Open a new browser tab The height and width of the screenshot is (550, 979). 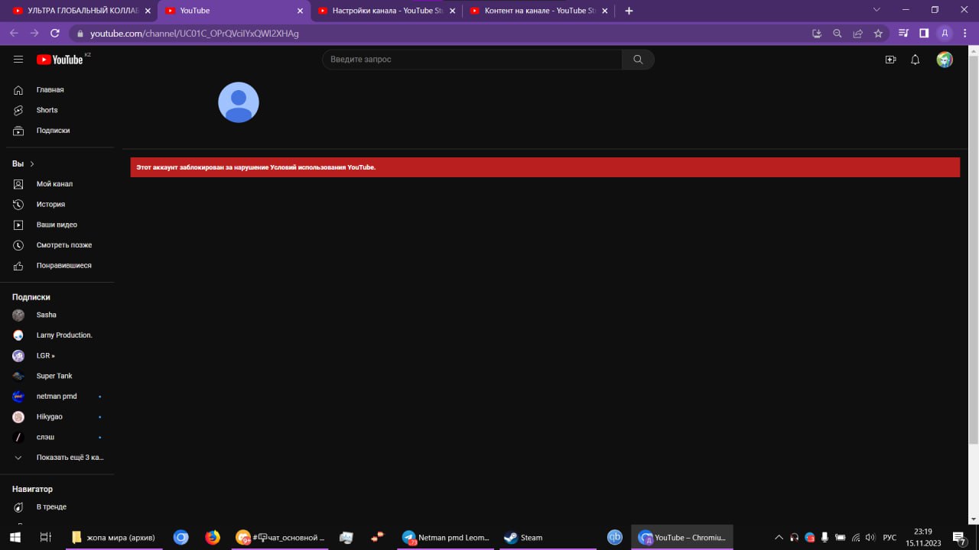point(629,11)
